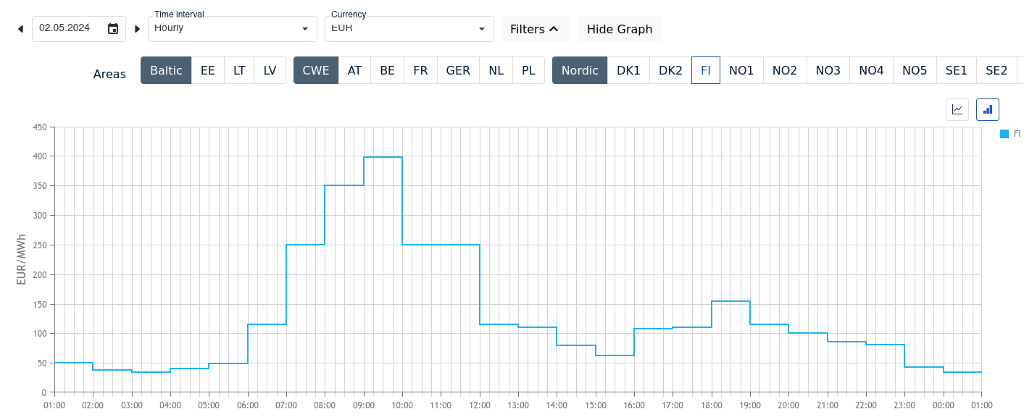Click the FI legend color square
Screen dimensions: 1024x417
click(x=1004, y=134)
